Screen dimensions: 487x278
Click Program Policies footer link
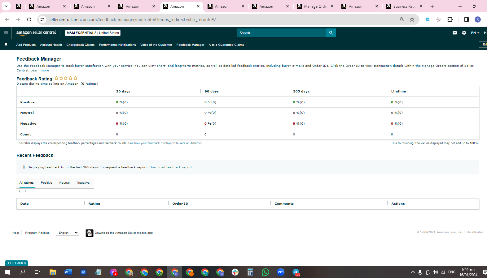point(37,233)
